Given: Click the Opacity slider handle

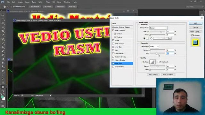Looking at the screenshot, I should coord(161,32).
